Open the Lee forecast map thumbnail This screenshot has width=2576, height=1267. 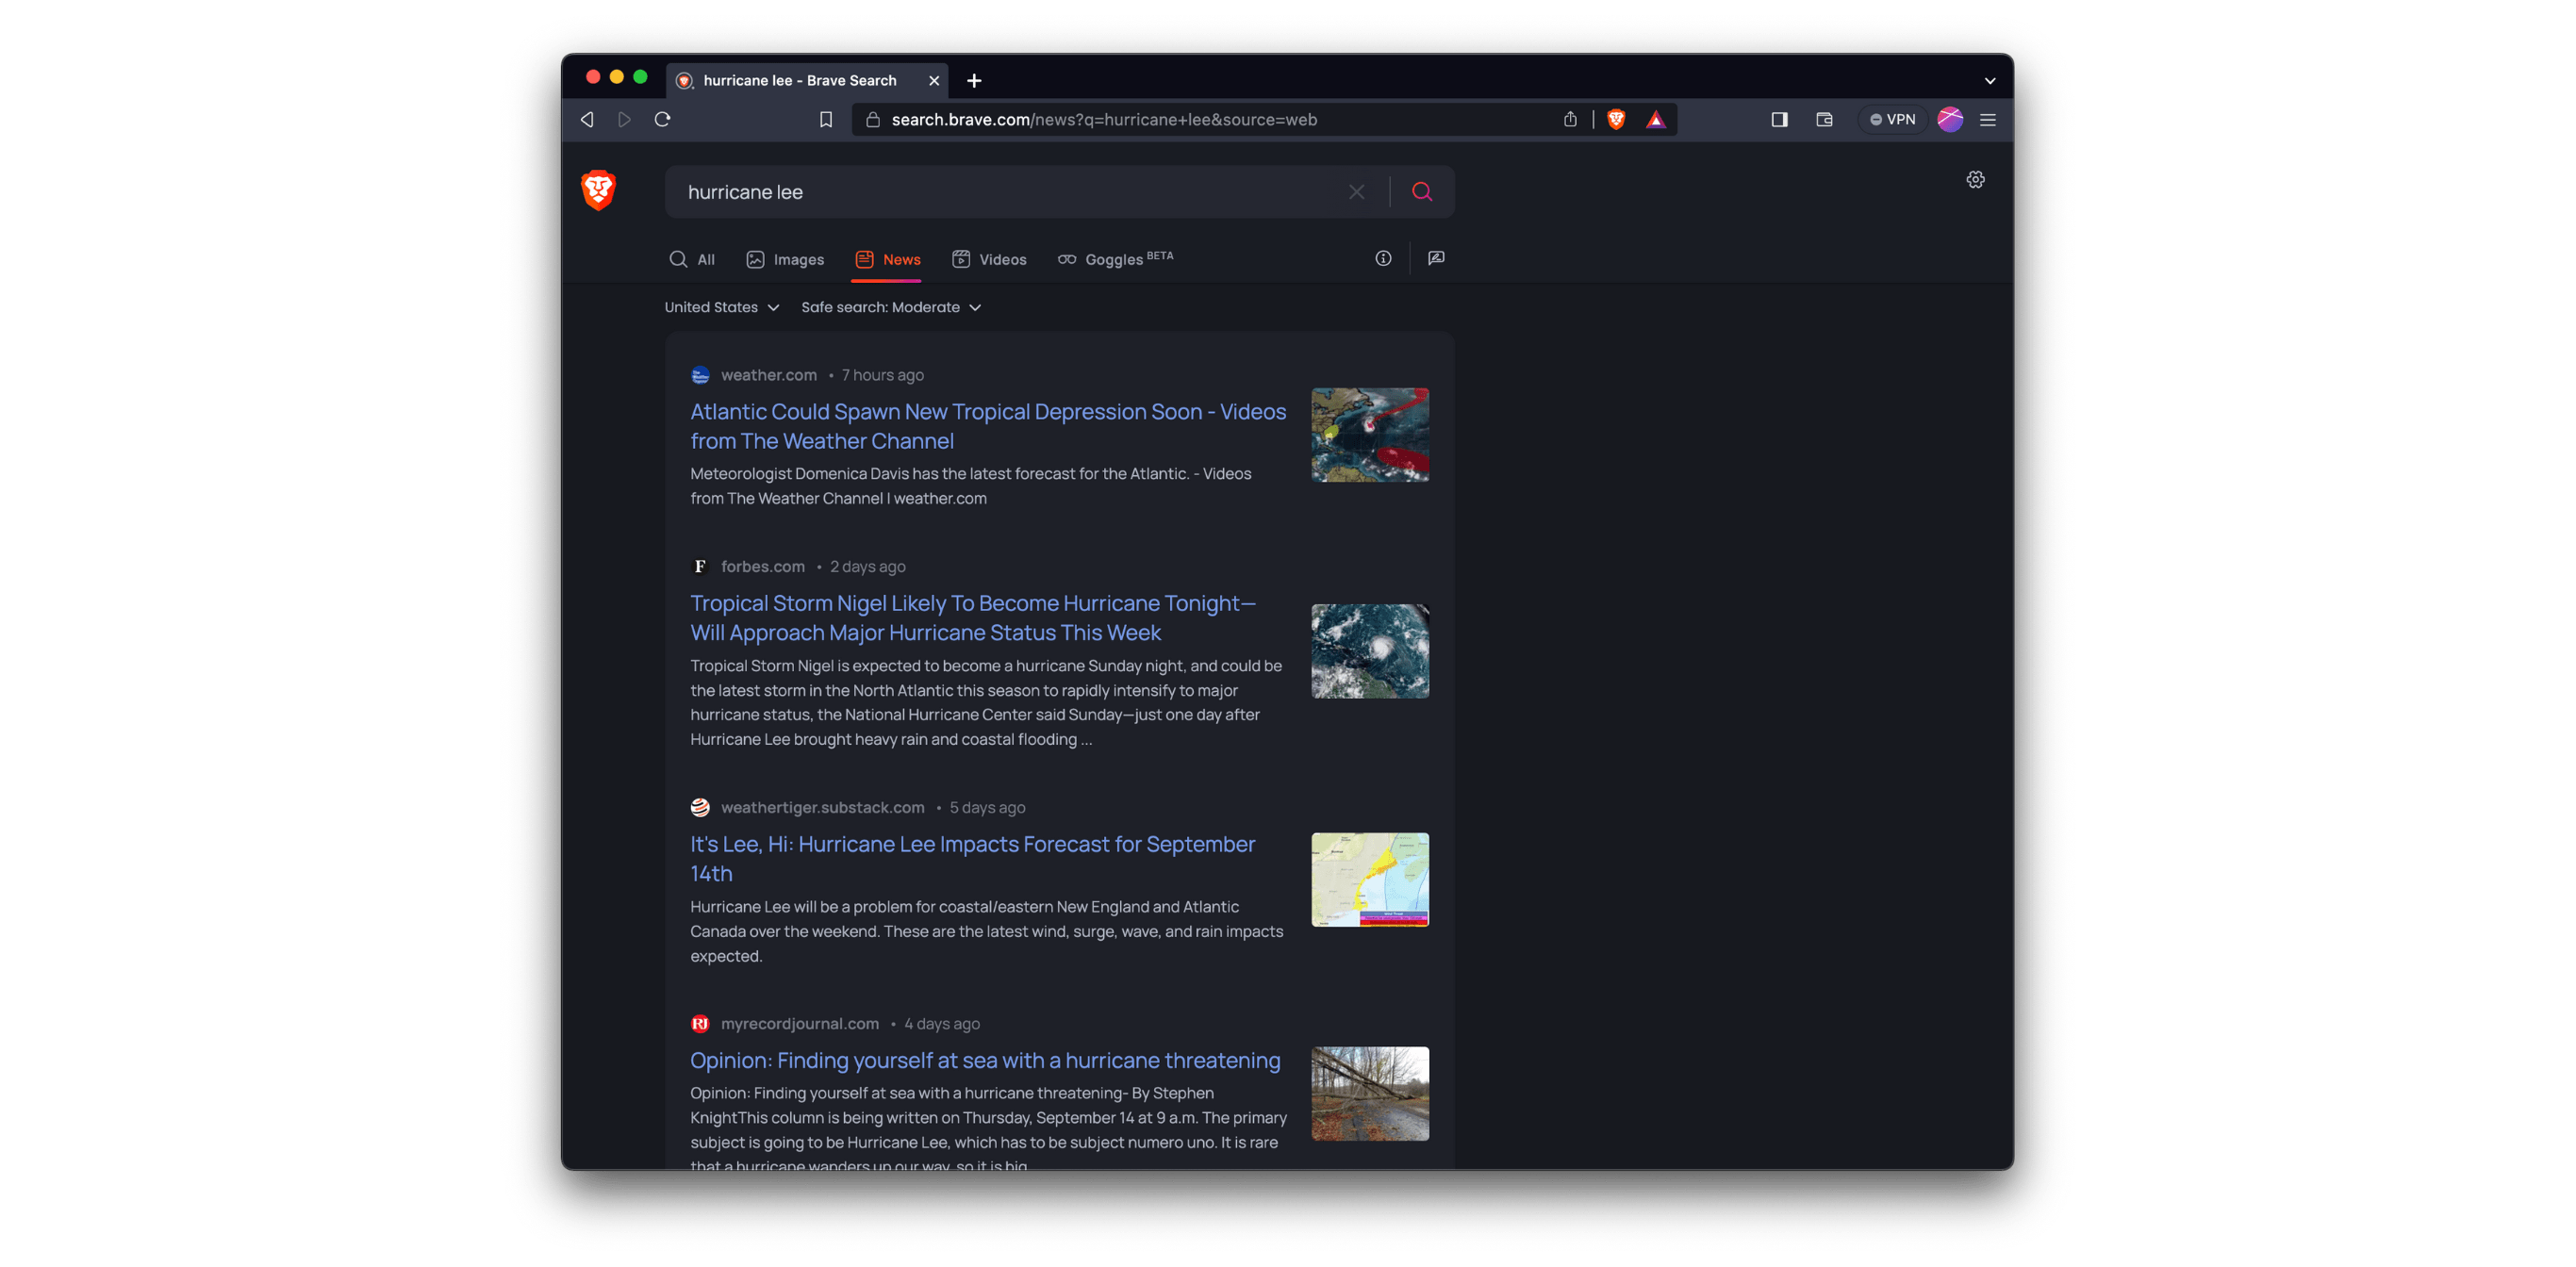(1370, 881)
